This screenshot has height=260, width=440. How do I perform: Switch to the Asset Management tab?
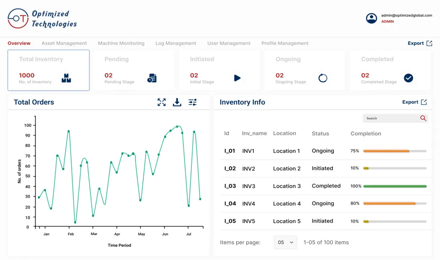(64, 43)
